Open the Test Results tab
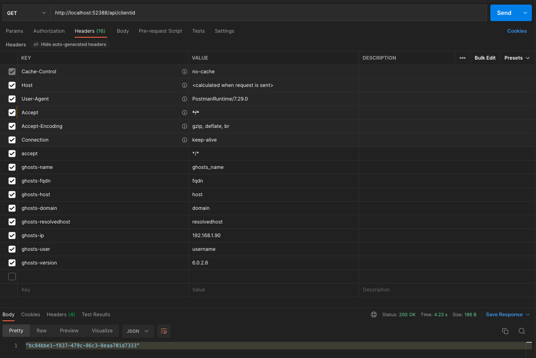The image size is (536, 358). click(x=96, y=315)
